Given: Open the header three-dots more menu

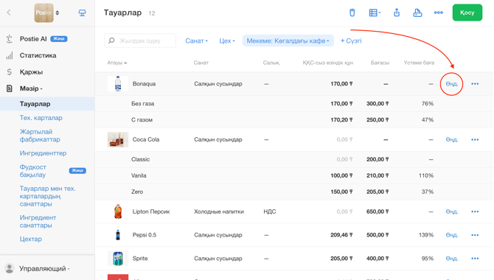Looking at the screenshot, I should [438, 13].
